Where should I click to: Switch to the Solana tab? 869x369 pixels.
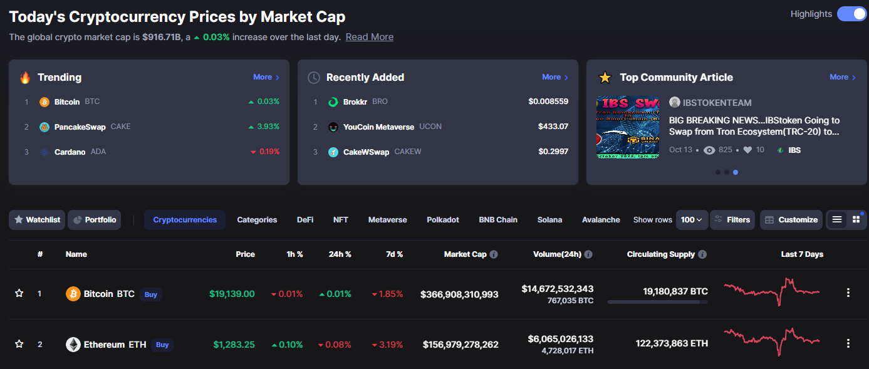click(549, 220)
